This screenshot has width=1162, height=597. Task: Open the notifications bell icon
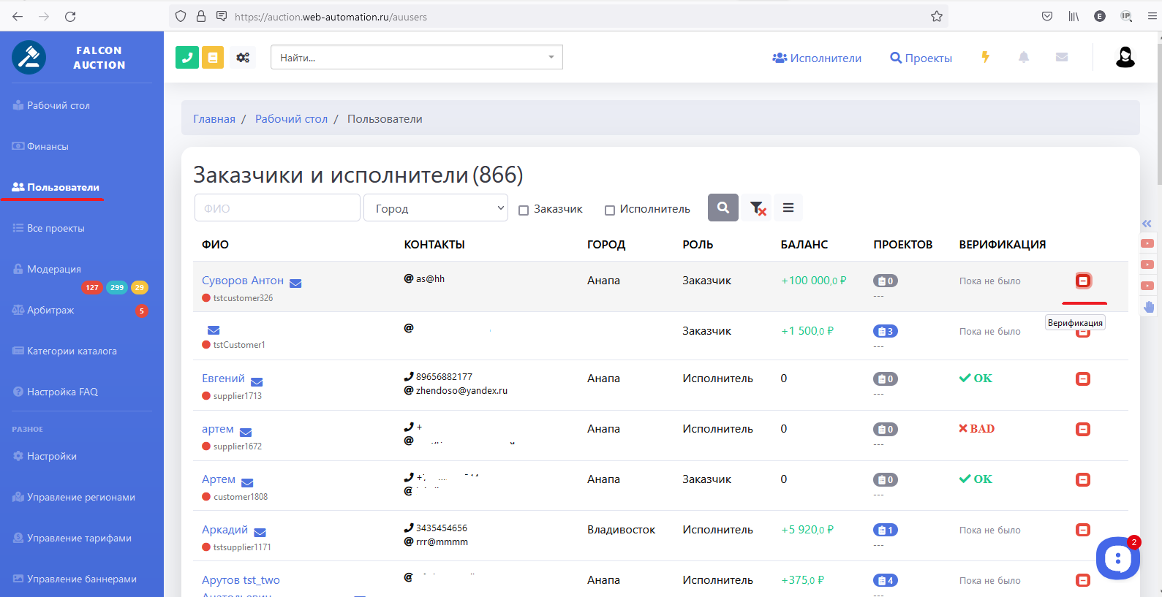tap(1024, 57)
